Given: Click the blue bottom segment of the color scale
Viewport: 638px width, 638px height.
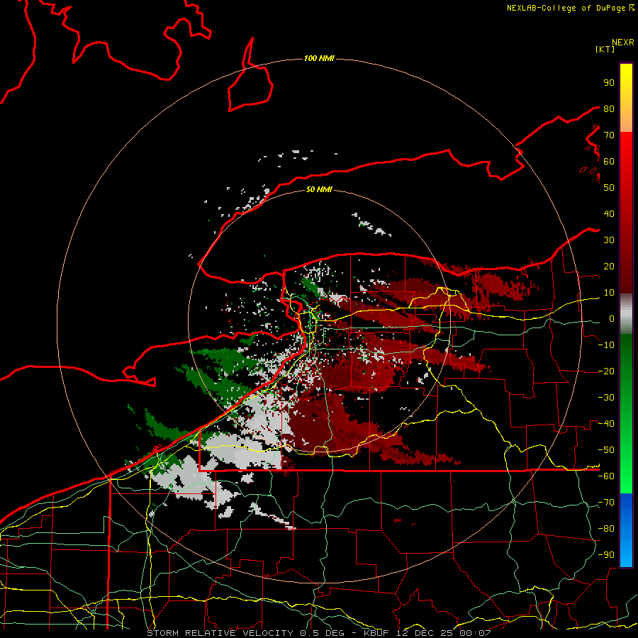Looking at the screenshot, I should pyautogui.click(x=626, y=530).
